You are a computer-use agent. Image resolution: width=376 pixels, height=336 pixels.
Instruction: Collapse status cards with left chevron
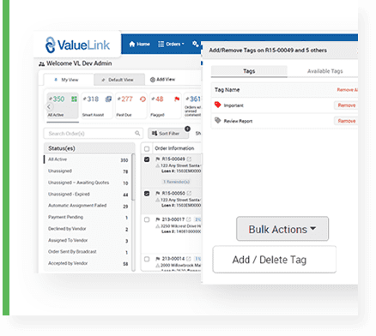click(49, 107)
